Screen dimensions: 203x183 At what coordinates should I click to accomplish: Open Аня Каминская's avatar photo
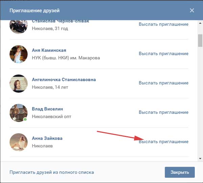coord(19,54)
